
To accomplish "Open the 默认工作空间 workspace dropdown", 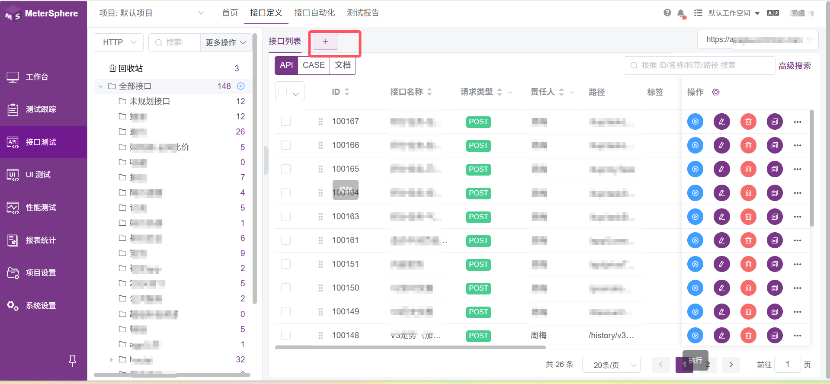I will (x=734, y=13).
